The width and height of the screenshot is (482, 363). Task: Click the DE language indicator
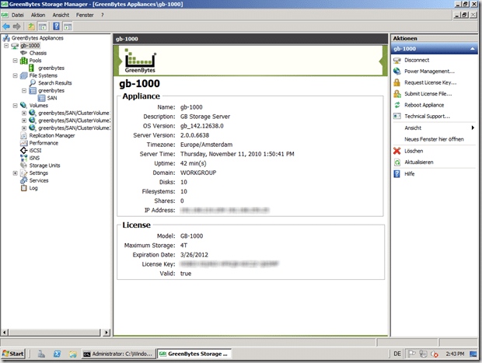coord(397,354)
